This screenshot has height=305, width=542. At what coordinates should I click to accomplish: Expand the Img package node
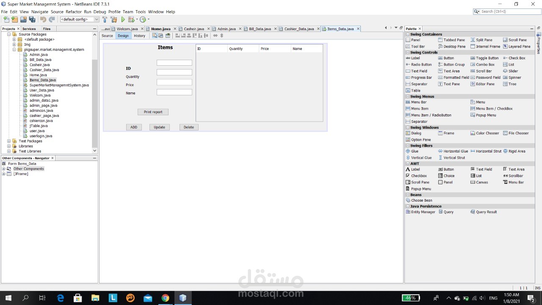pyautogui.click(x=14, y=44)
